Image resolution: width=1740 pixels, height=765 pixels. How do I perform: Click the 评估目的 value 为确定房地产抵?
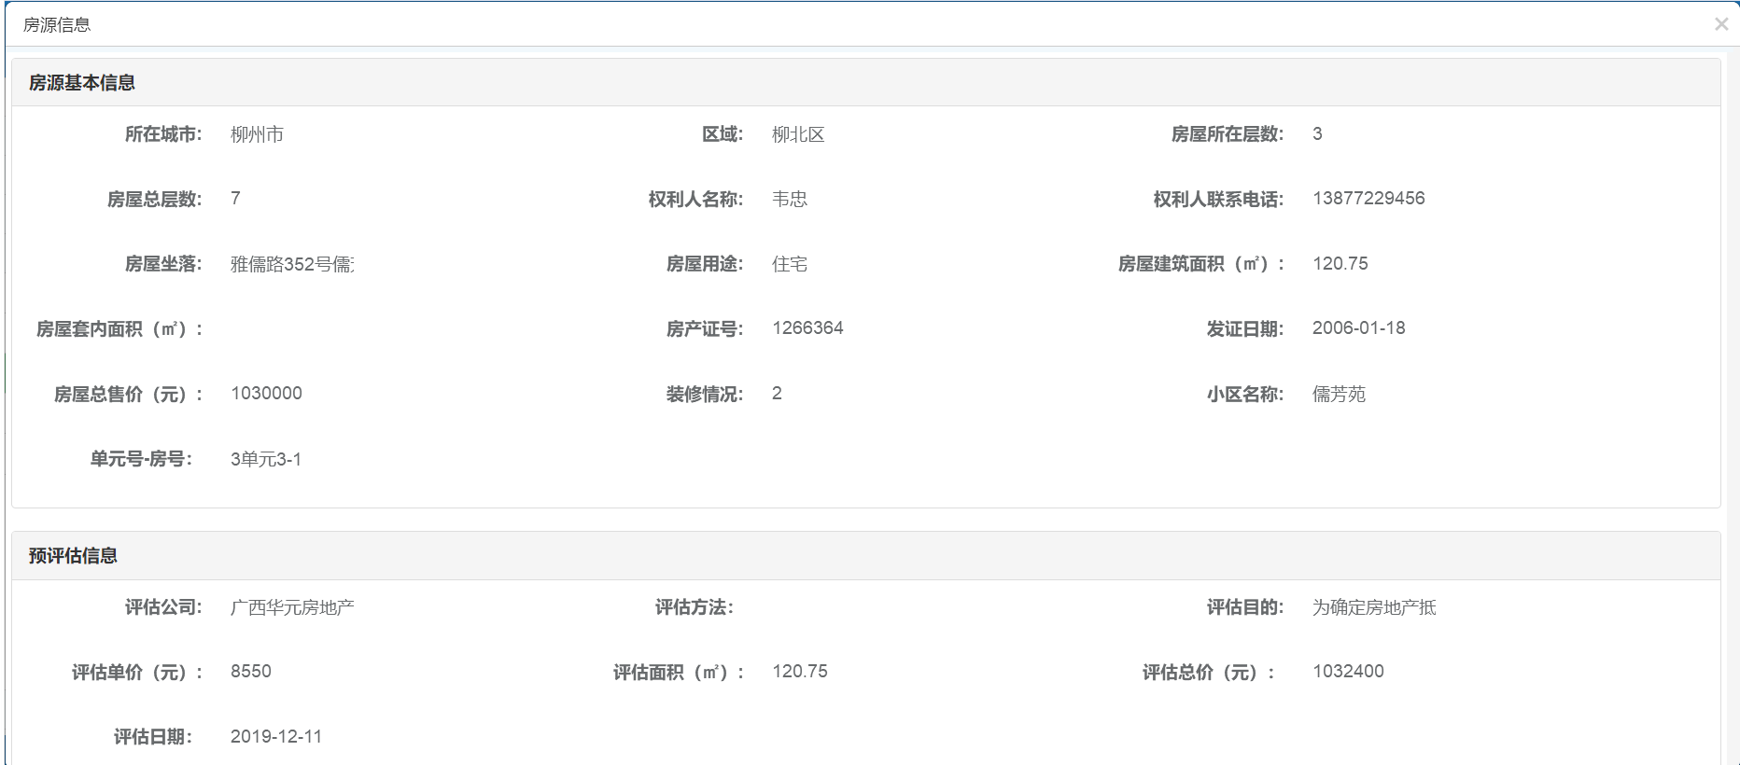(x=1374, y=607)
